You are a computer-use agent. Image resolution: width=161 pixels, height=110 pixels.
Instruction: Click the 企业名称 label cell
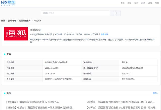(23, 62)
